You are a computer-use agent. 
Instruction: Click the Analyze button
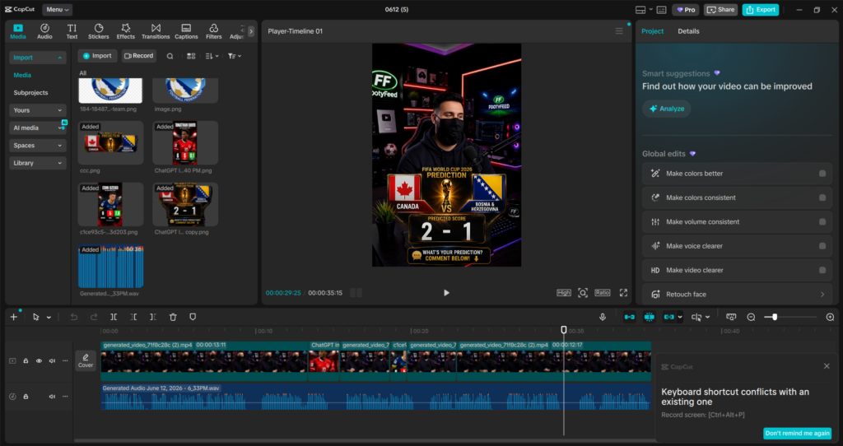coord(667,109)
